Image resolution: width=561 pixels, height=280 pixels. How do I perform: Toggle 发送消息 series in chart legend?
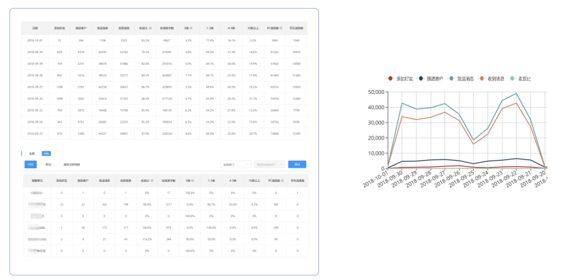coord(461,78)
